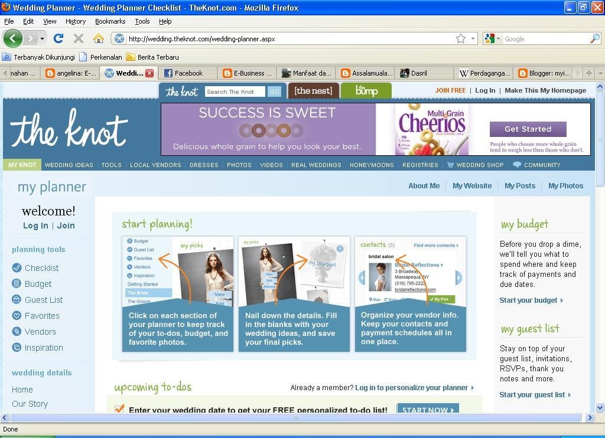The image size is (605, 438).
Task: Click the Checklist icon in planning tools
Action: point(17,268)
